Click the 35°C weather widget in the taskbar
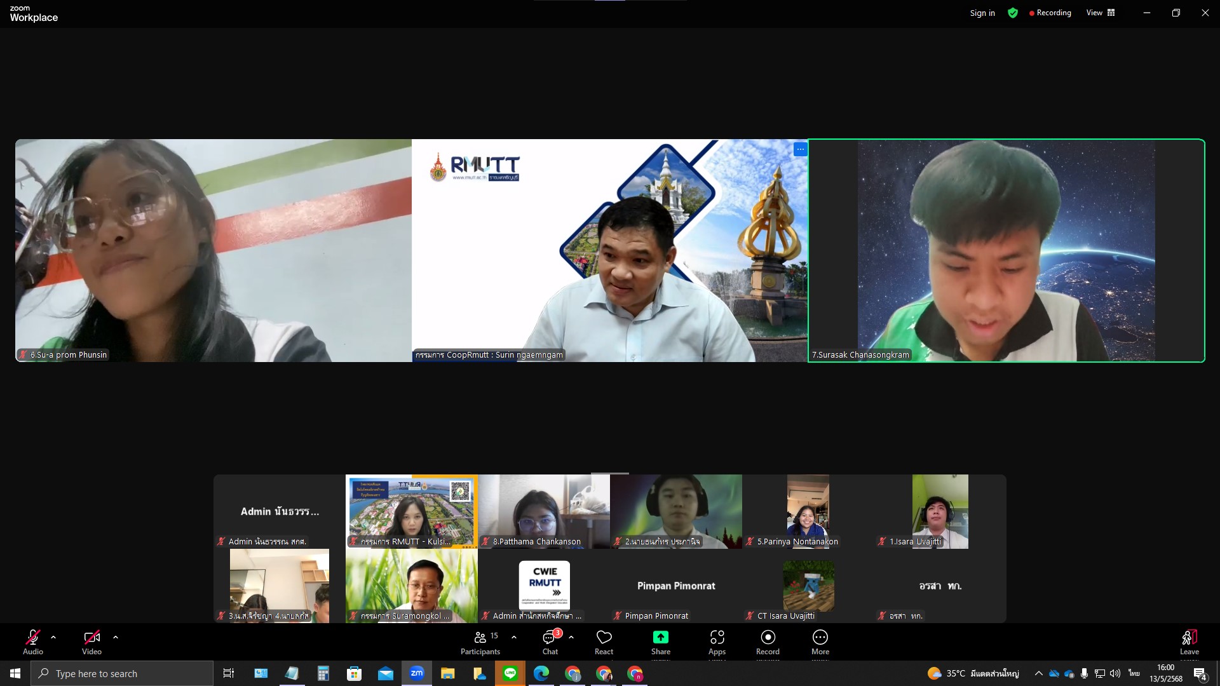Screen dimensions: 1220x686 point(973,673)
